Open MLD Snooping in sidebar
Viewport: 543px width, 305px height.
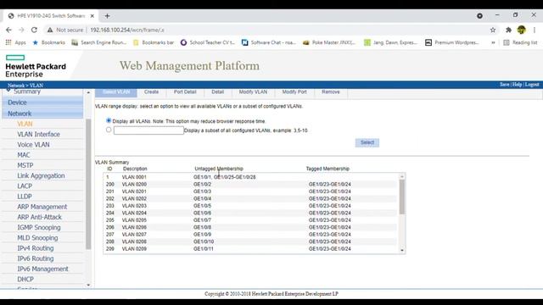click(x=37, y=238)
